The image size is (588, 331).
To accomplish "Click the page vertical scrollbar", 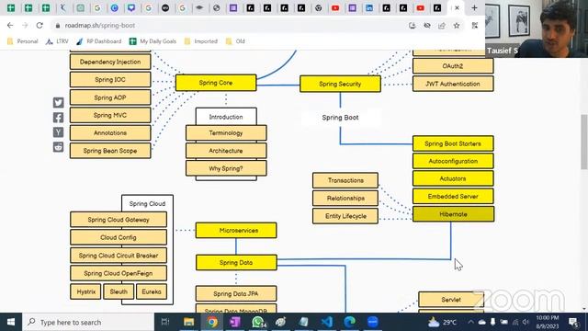I will point(584,142).
